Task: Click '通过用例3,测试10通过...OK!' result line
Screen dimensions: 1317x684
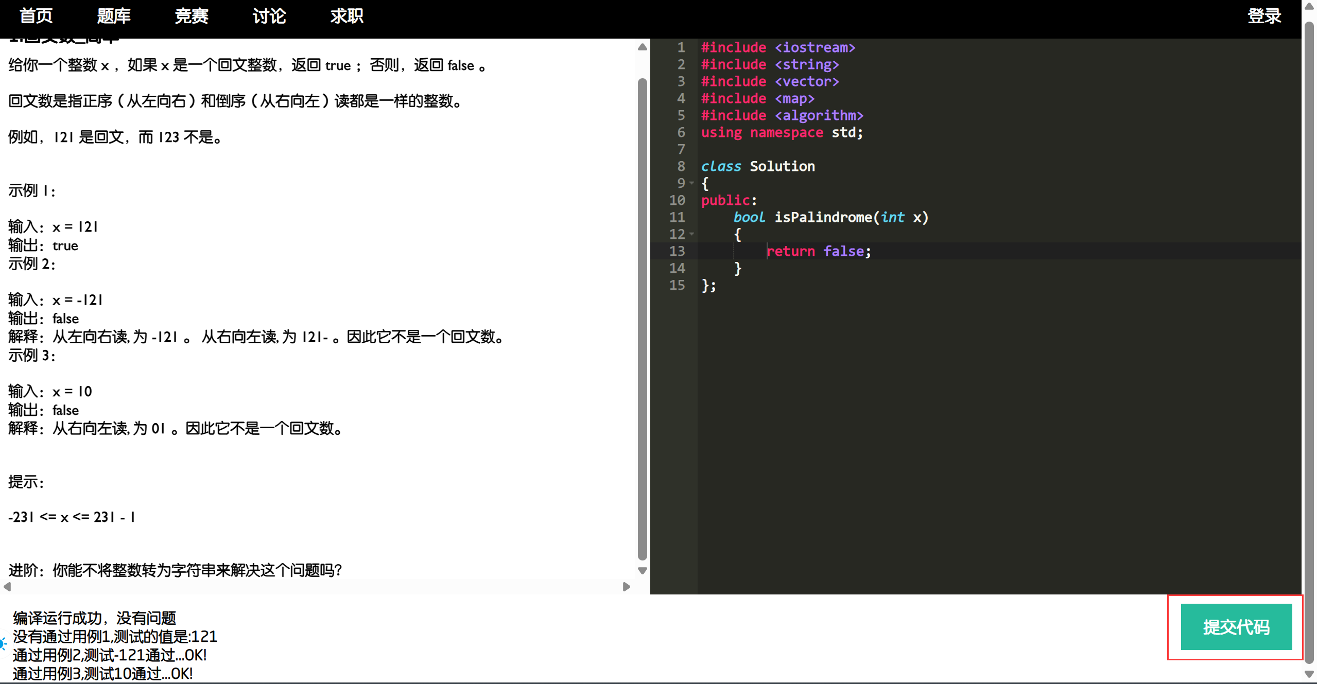Action: tap(102, 674)
